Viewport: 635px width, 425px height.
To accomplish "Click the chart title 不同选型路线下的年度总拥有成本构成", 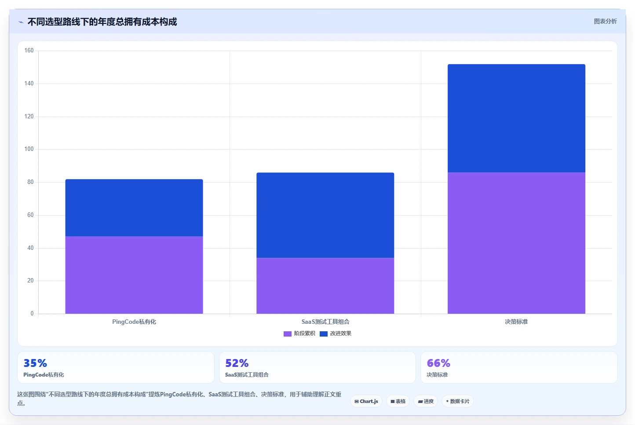I will 102,22.
